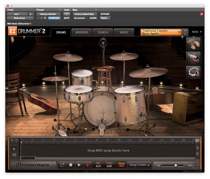The image size is (210, 179).
Task: Click next preset up arrow beside kit selector
Action: [185, 31]
